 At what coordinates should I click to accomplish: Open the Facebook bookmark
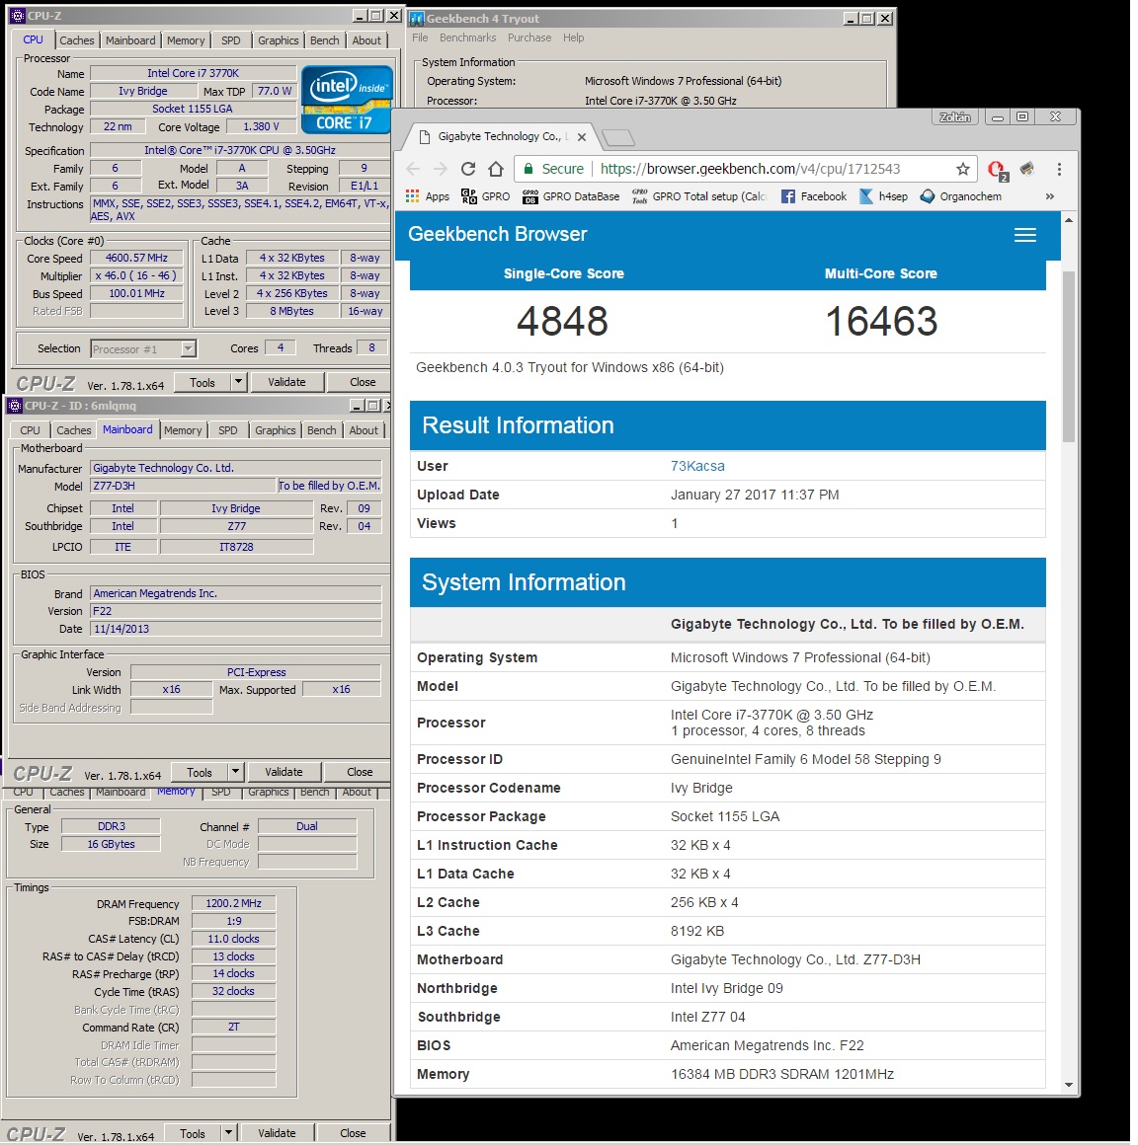pyautogui.click(x=813, y=196)
